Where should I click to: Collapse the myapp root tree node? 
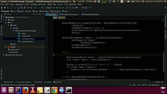pos(4,17)
